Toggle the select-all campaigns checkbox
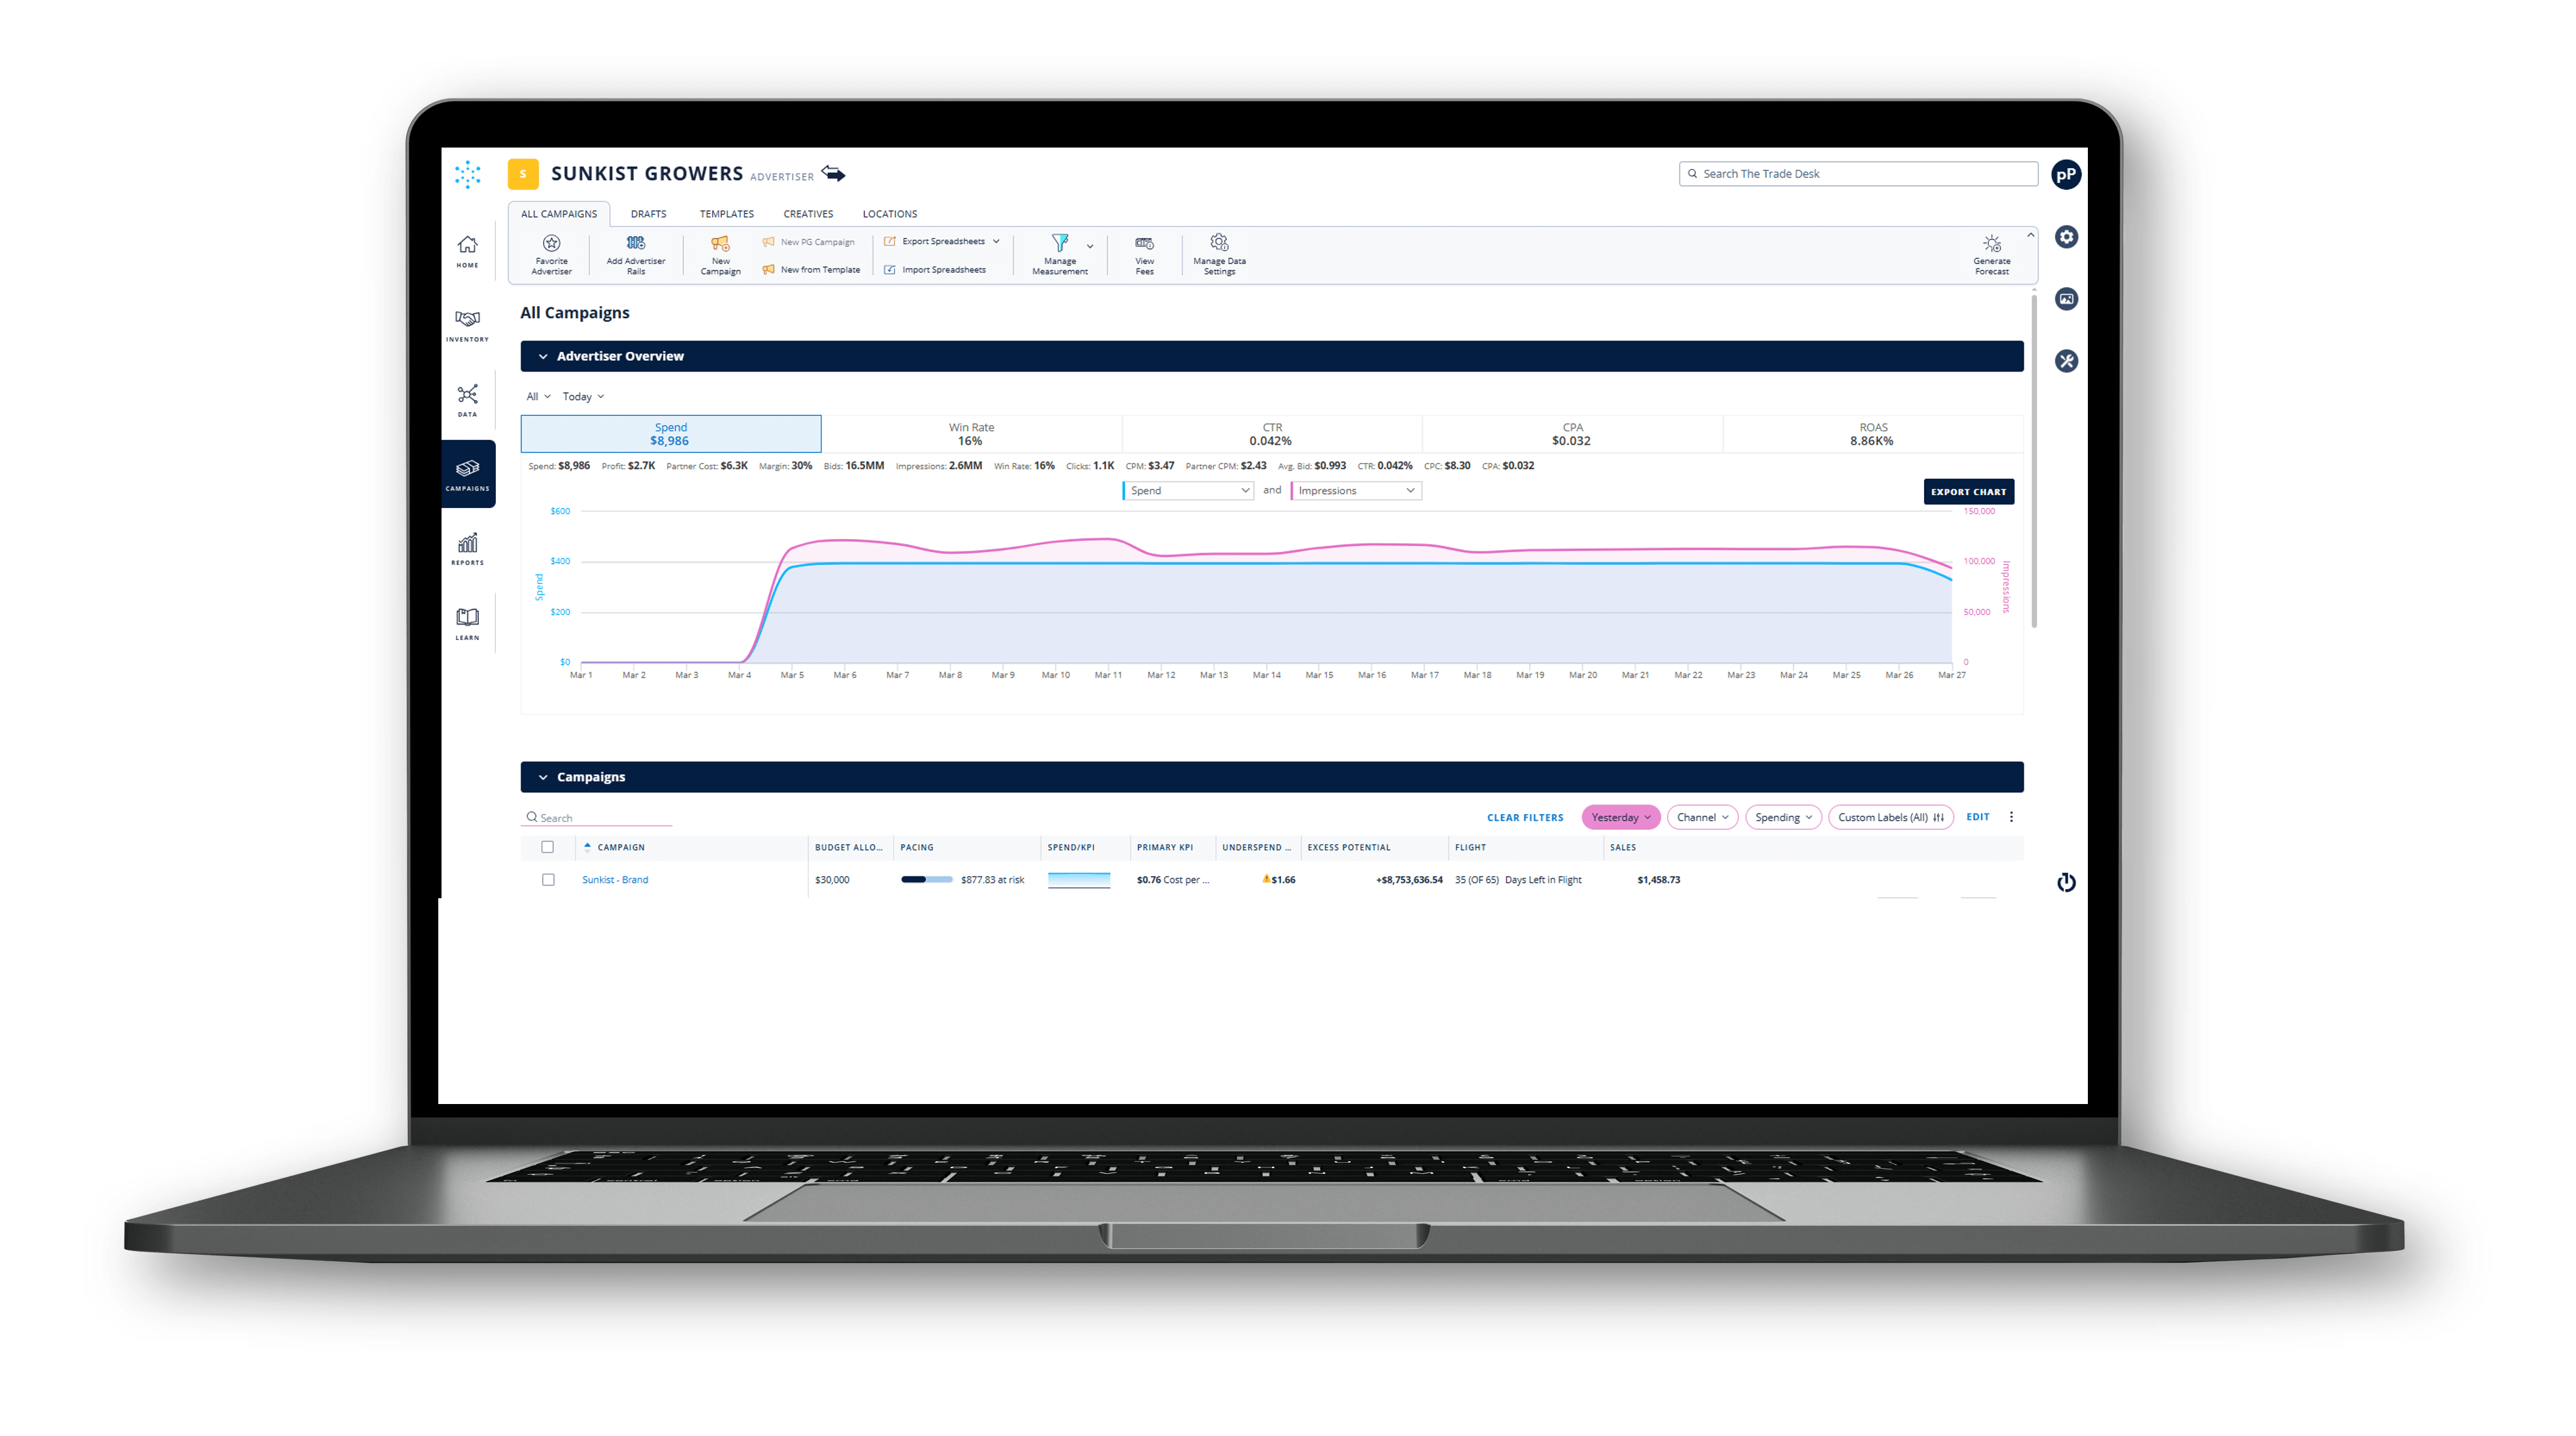This screenshot has width=2576, height=1436. pyautogui.click(x=547, y=847)
